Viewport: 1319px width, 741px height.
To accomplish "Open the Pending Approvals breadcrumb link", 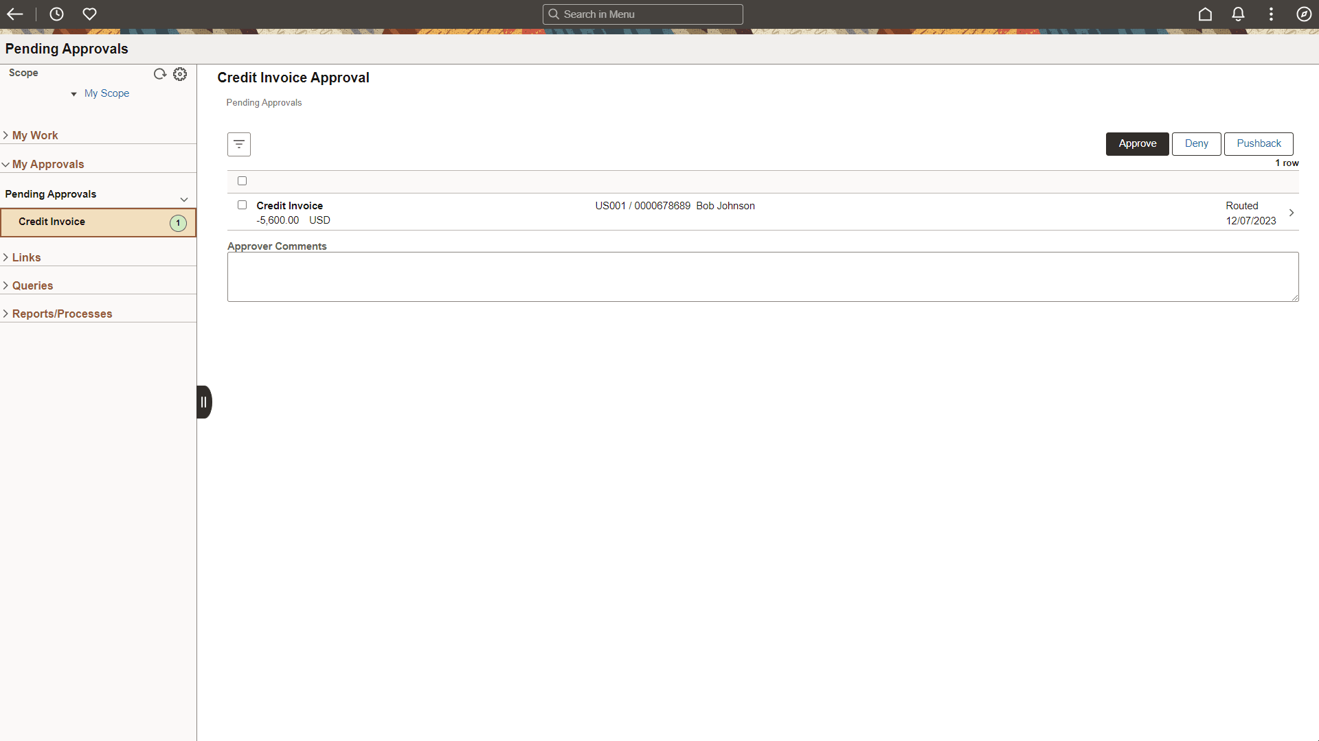I will (x=263, y=102).
